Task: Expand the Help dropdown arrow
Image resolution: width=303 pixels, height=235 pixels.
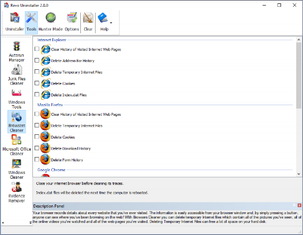Action: coord(111,23)
